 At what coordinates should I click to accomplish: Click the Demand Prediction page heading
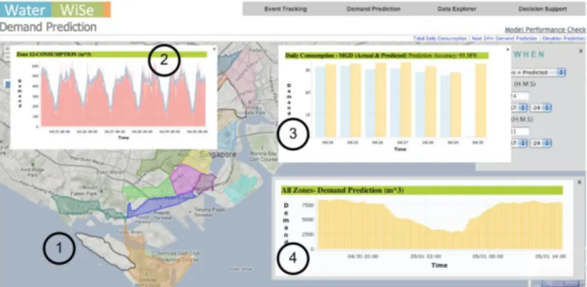(x=48, y=27)
